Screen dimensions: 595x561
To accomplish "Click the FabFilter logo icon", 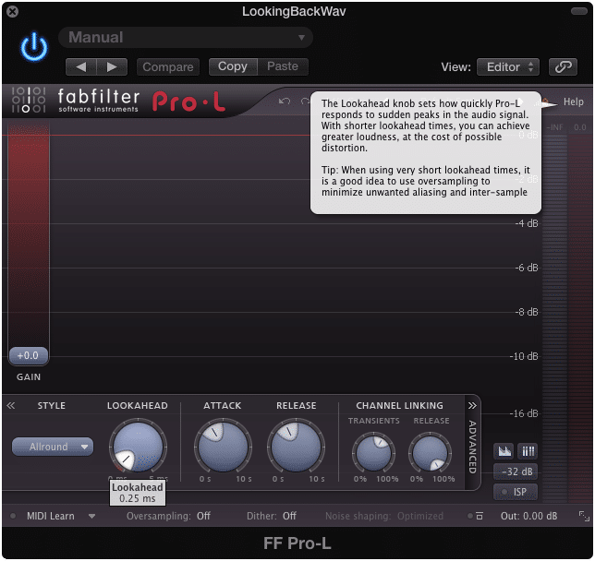I will click(29, 100).
